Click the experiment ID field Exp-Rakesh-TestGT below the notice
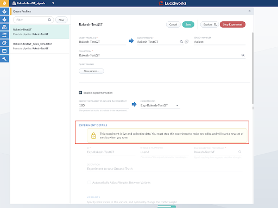The image size is (278, 208). (111, 152)
